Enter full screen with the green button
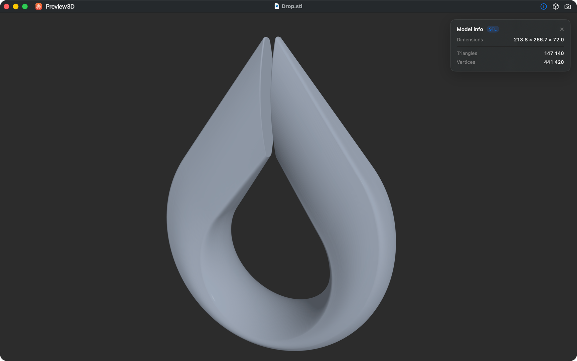Viewport: 577px width, 361px height. [x=25, y=7]
